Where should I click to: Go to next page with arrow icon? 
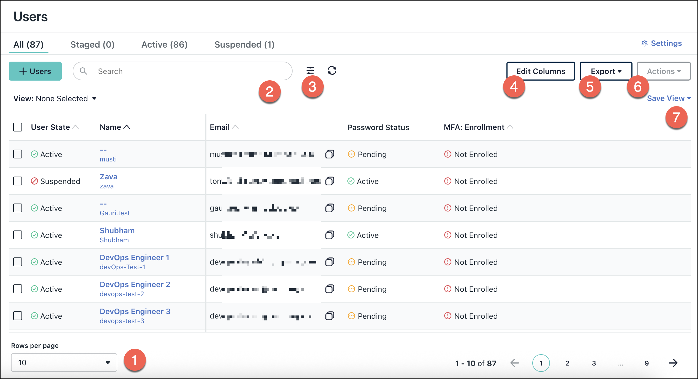pos(674,363)
